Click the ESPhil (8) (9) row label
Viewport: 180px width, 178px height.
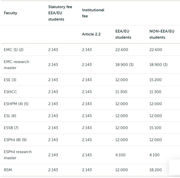point(15,140)
